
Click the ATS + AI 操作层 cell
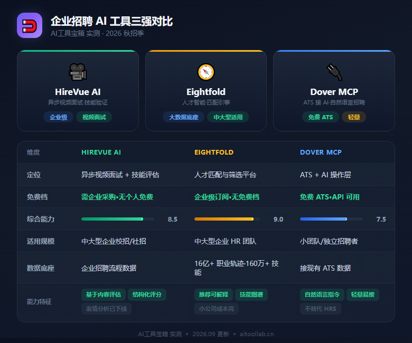tap(325, 175)
